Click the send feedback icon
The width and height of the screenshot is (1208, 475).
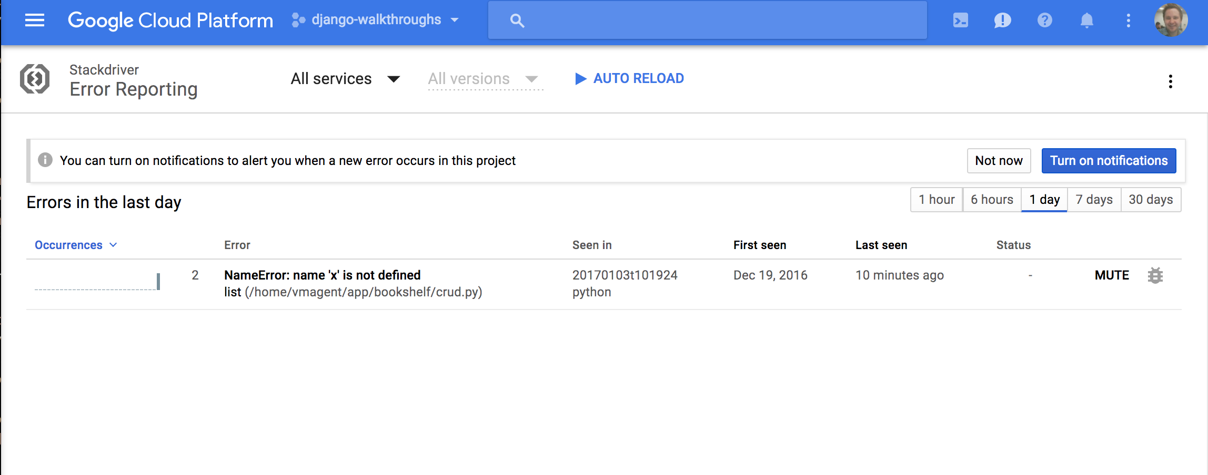pyautogui.click(x=1002, y=20)
